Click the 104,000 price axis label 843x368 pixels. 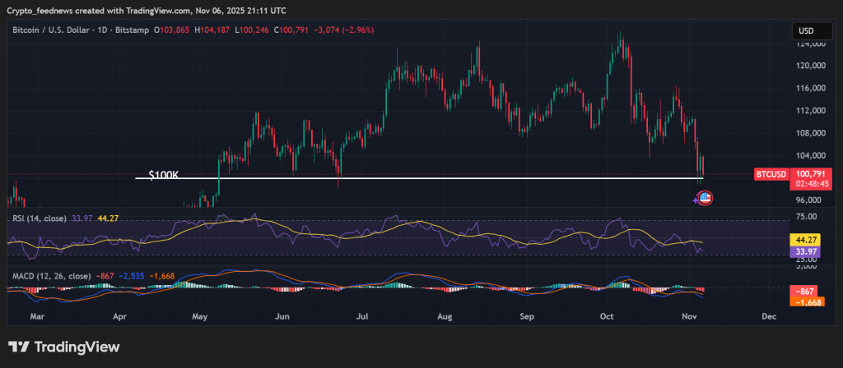pyautogui.click(x=812, y=155)
